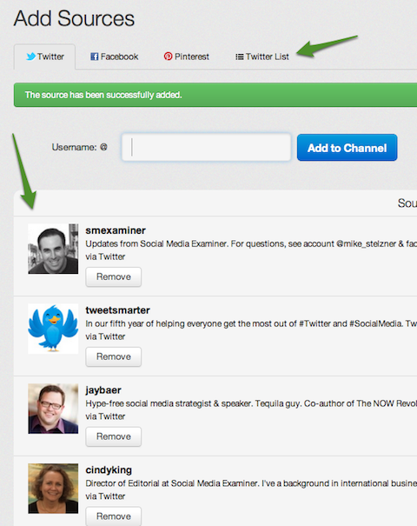Open cindyking profile photo
The height and width of the screenshot is (526, 417).
coord(53,488)
